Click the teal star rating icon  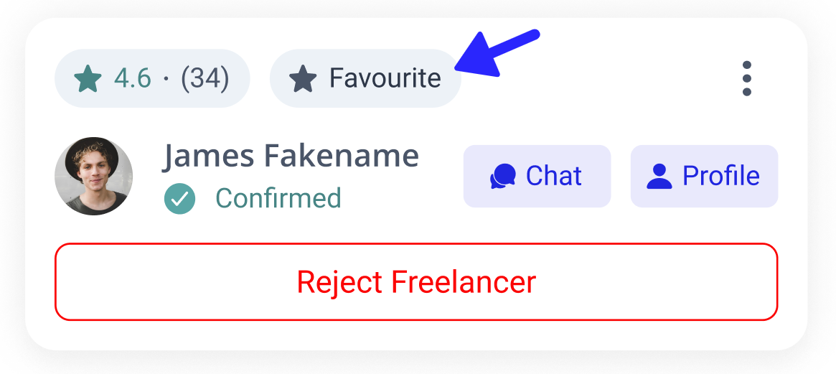(x=88, y=78)
